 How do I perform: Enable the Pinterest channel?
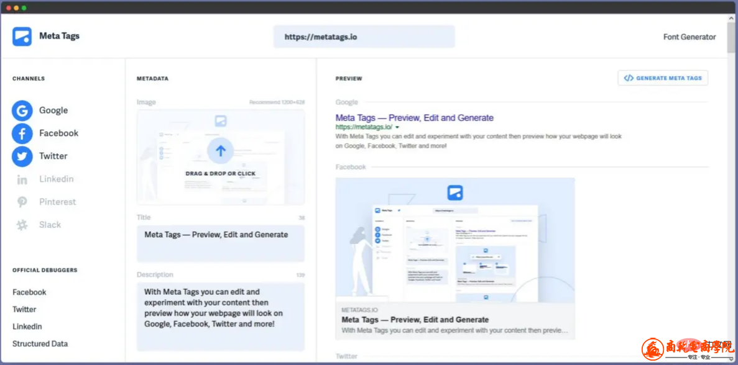click(46, 202)
